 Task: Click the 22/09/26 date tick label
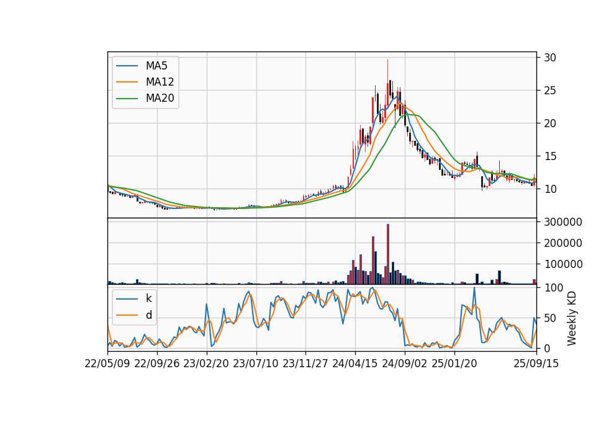pos(157,363)
